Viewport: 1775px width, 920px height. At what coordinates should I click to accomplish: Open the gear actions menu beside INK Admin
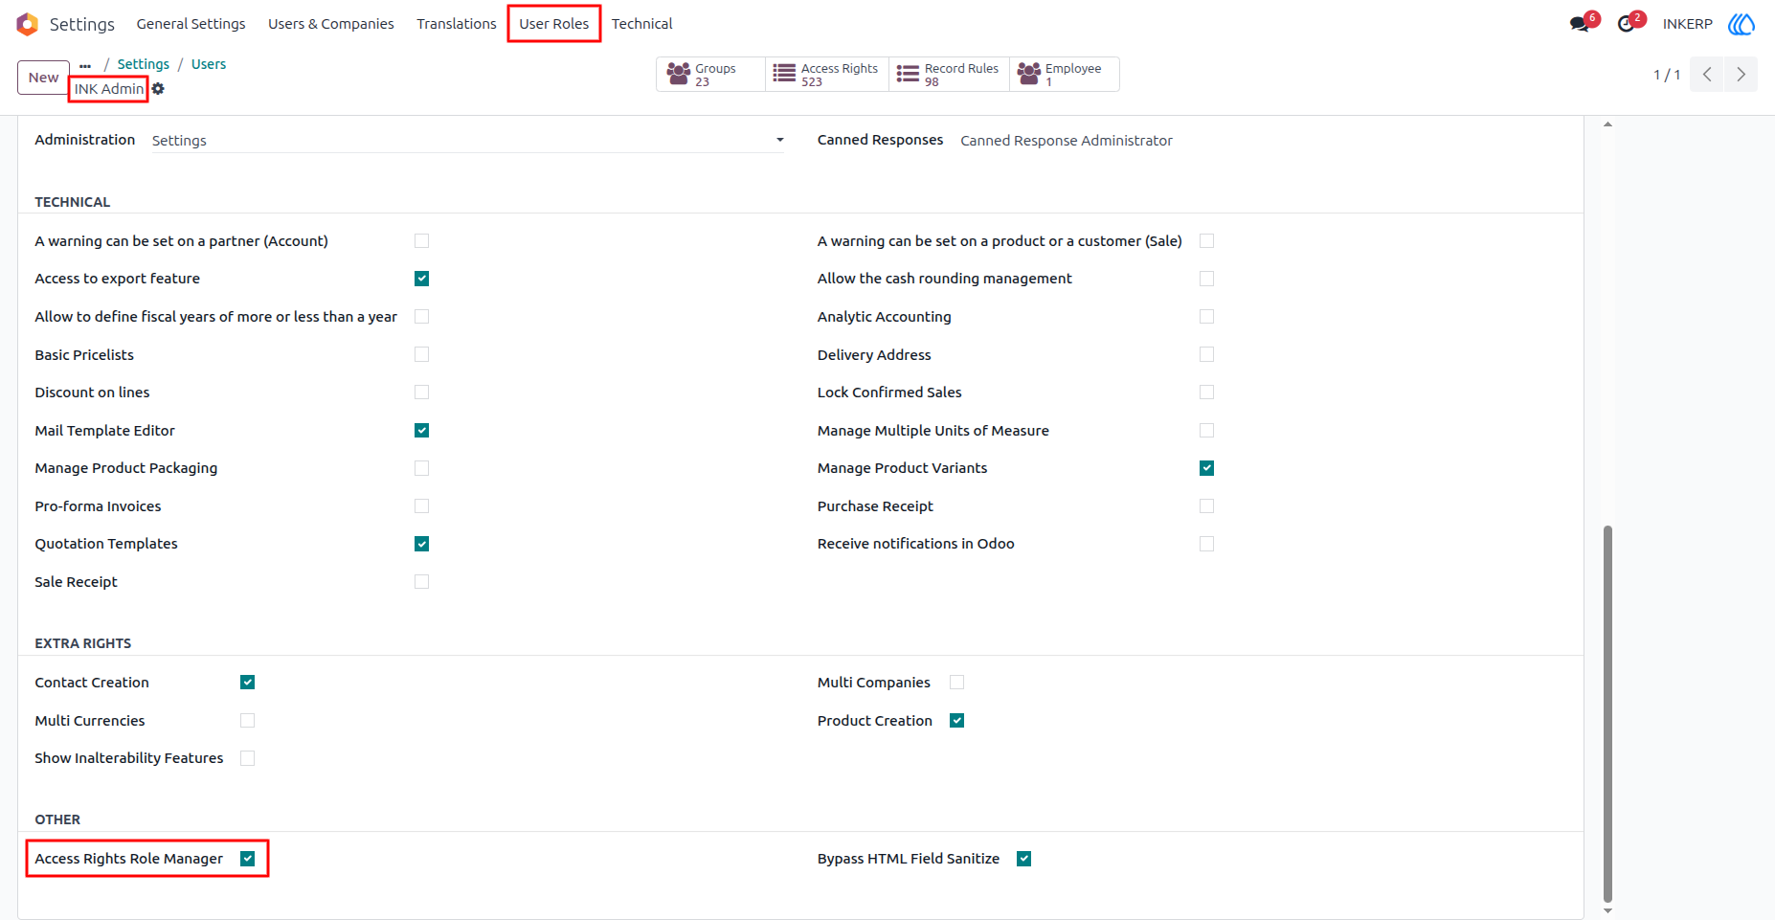click(158, 89)
